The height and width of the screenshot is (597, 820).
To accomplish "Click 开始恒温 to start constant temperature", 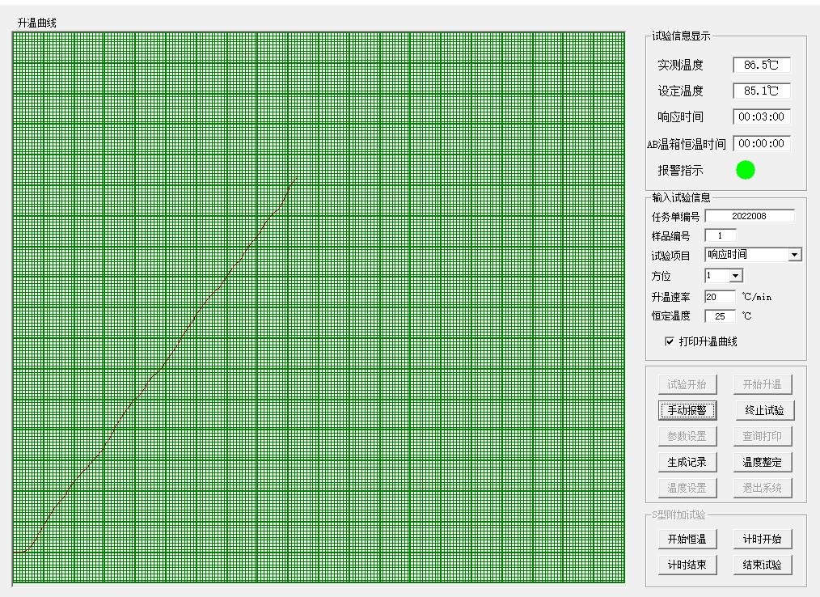I will click(x=687, y=538).
